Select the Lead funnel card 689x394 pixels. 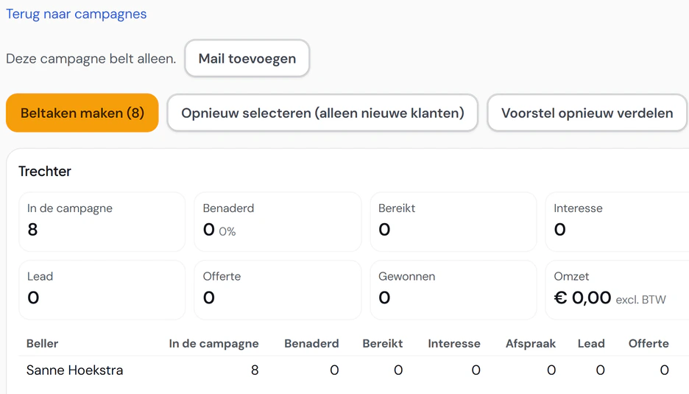coord(102,289)
